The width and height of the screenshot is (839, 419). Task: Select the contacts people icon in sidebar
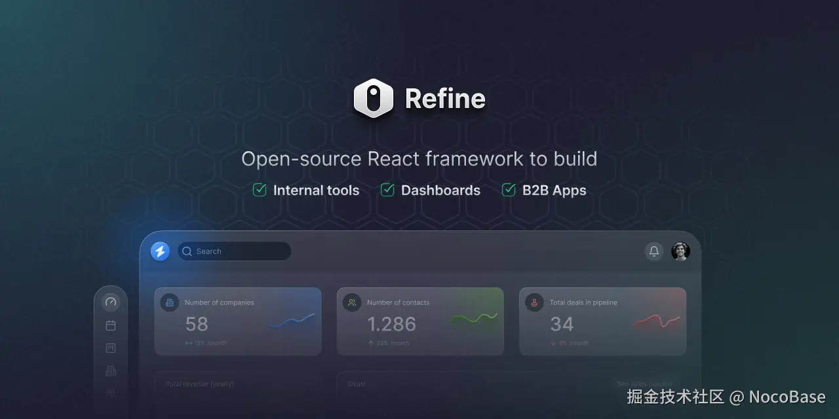[x=110, y=393]
